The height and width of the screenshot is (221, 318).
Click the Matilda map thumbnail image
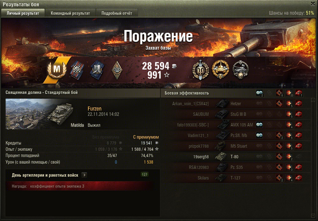coord(39,114)
